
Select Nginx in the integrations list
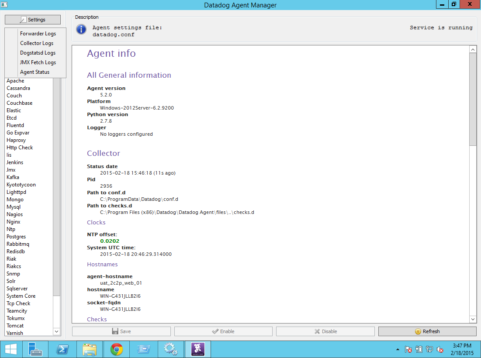point(14,222)
